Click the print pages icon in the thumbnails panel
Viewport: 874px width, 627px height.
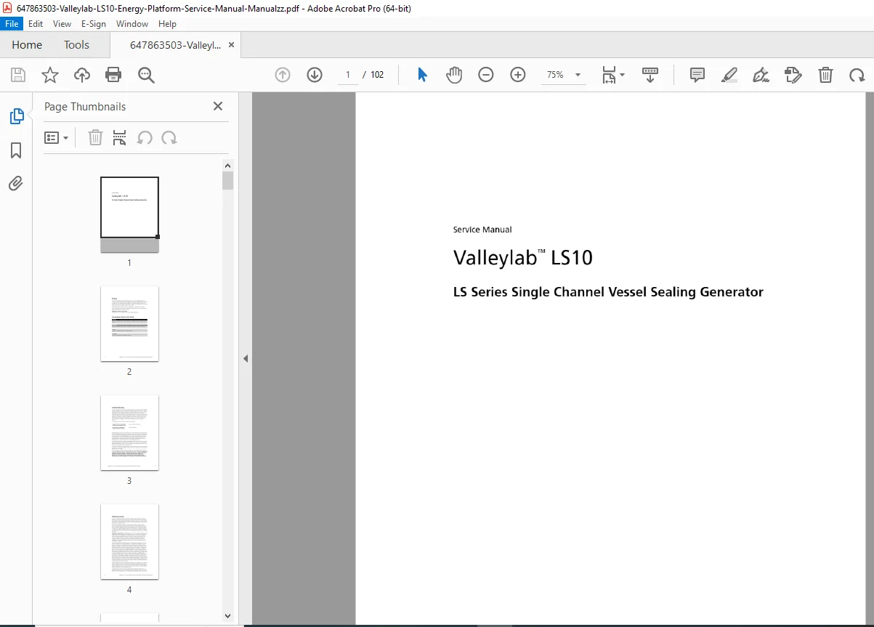(120, 137)
